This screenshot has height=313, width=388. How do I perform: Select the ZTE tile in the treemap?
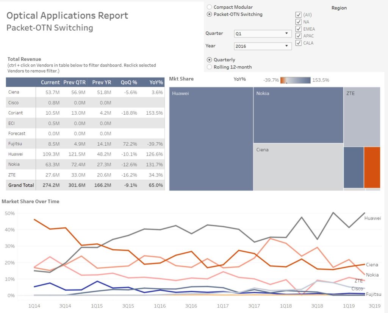(x=362, y=117)
